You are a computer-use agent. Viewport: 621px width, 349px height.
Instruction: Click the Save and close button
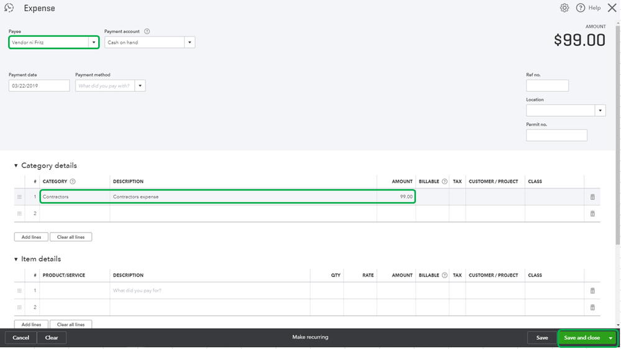(582, 338)
